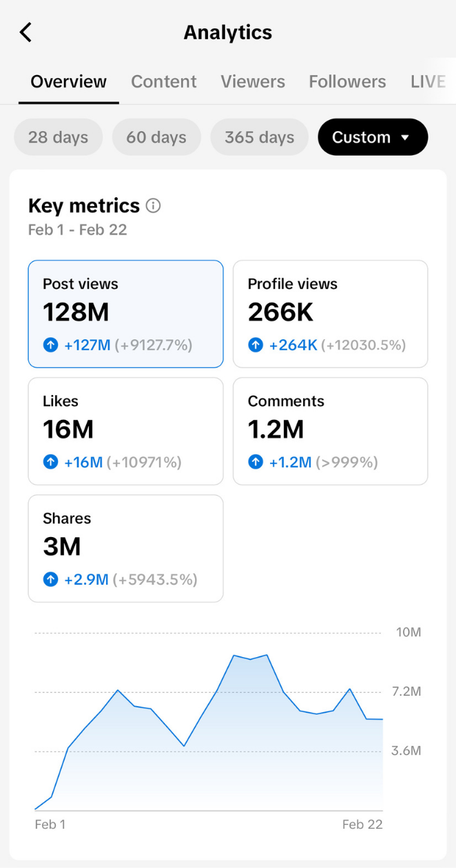Open the Custom date range dropdown
This screenshot has height=868, width=456.
372,137
